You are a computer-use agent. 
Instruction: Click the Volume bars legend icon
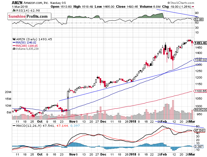[x=14, y=49]
